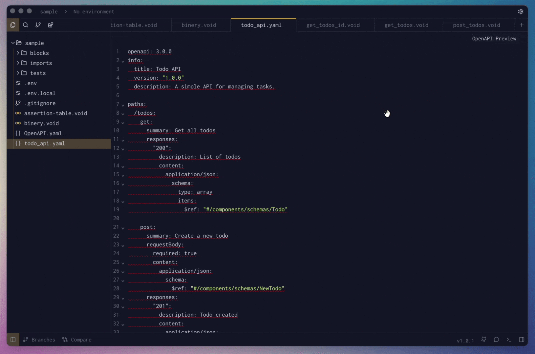Click the blocks panel icon in the sidebar
This screenshot has width=535, height=354.
pos(50,25)
